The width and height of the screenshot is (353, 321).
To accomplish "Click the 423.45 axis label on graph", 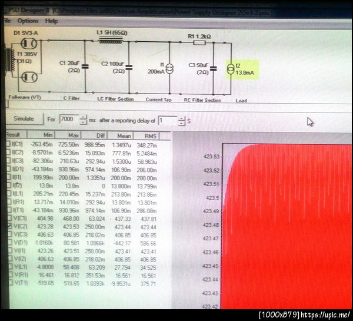I will coord(211,266).
